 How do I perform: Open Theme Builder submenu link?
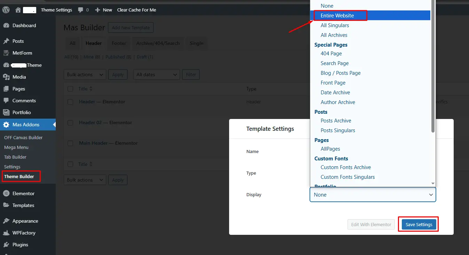(19, 176)
